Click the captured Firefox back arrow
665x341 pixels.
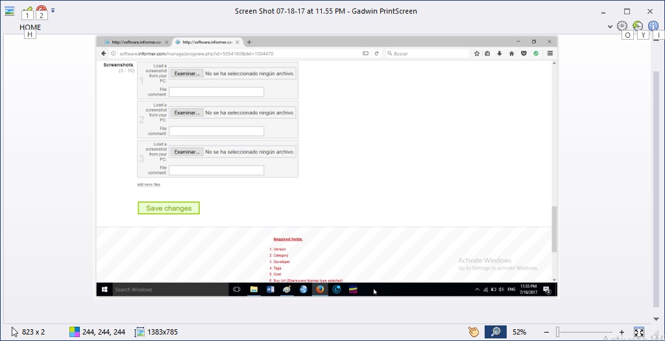pos(104,53)
